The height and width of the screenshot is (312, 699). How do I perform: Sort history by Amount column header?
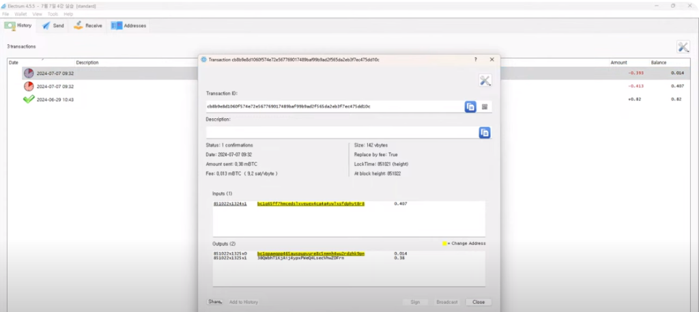click(618, 62)
